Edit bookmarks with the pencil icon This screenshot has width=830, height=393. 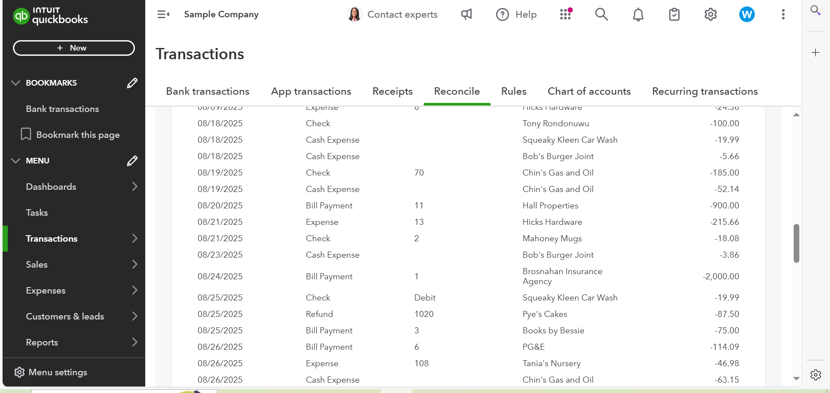pyautogui.click(x=132, y=83)
